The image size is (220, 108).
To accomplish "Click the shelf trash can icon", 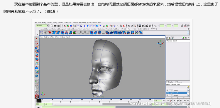I will click(188, 29).
